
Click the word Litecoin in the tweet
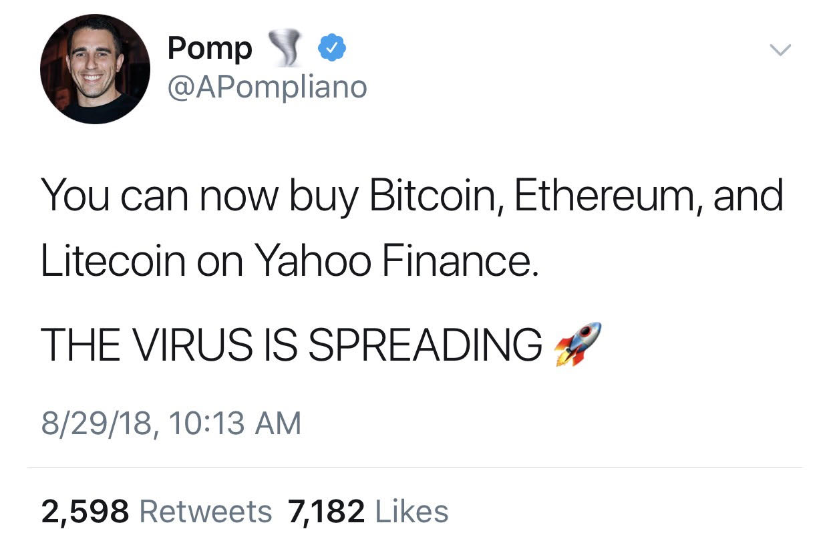coord(113,260)
